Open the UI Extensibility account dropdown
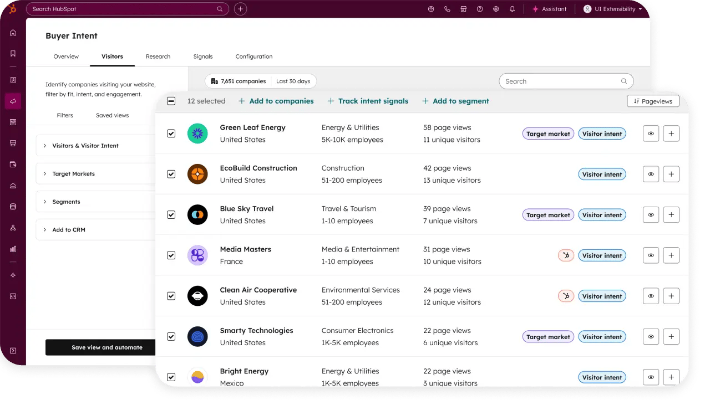This screenshot has height=405, width=710. tap(612, 9)
